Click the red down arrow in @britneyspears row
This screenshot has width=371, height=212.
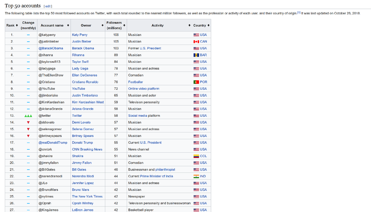28,136
